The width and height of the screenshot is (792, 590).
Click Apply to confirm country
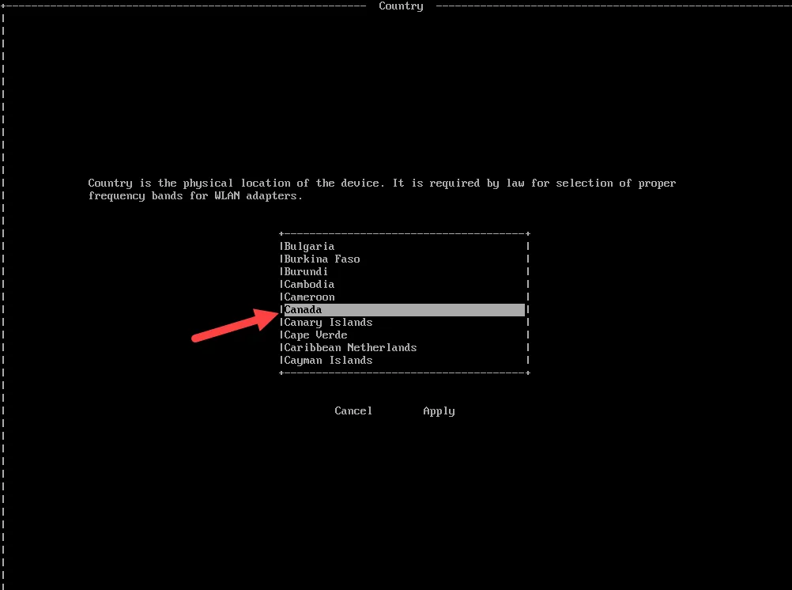(x=439, y=411)
